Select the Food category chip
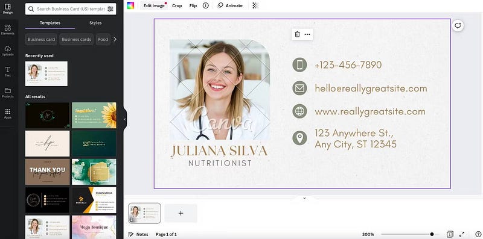483x239 pixels. pos(103,39)
